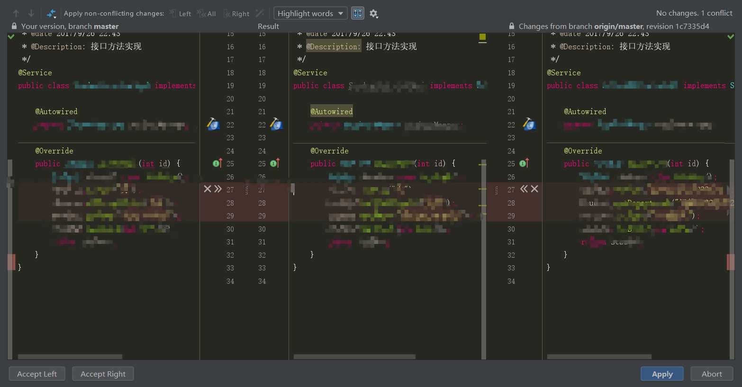Click Accept Right button

click(103, 374)
